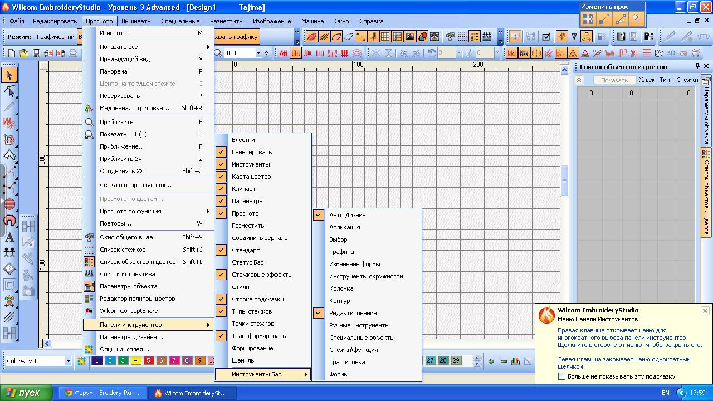Click the 3D stitch effect icon
Screen dimensions: 713x401
671,53
